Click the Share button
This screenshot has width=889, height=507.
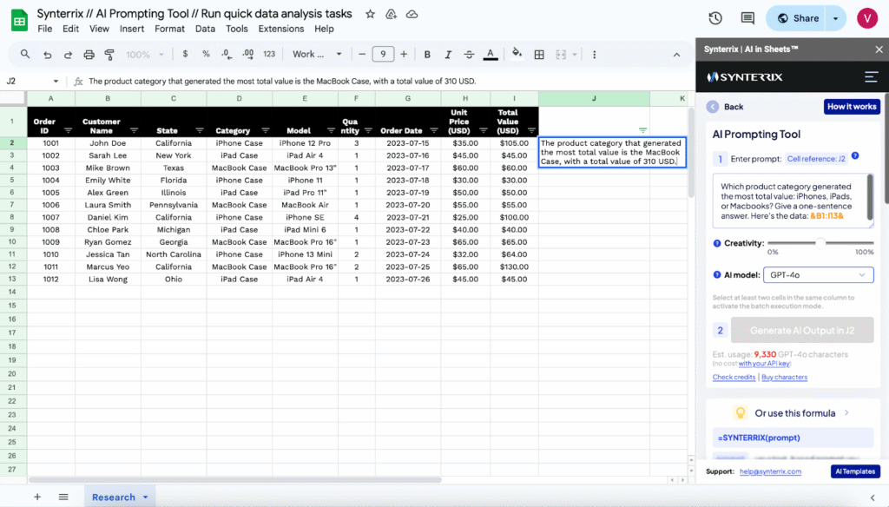tap(798, 18)
